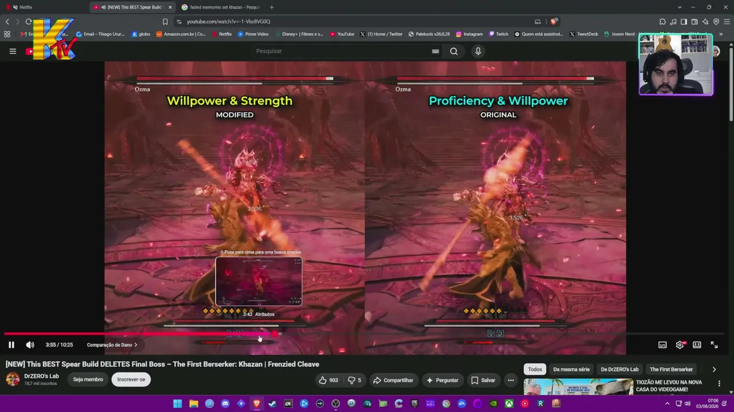The width and height of the screenshot is (734, 412).
Task: Open the Twitch bookmark
Action: click(498, 34)
